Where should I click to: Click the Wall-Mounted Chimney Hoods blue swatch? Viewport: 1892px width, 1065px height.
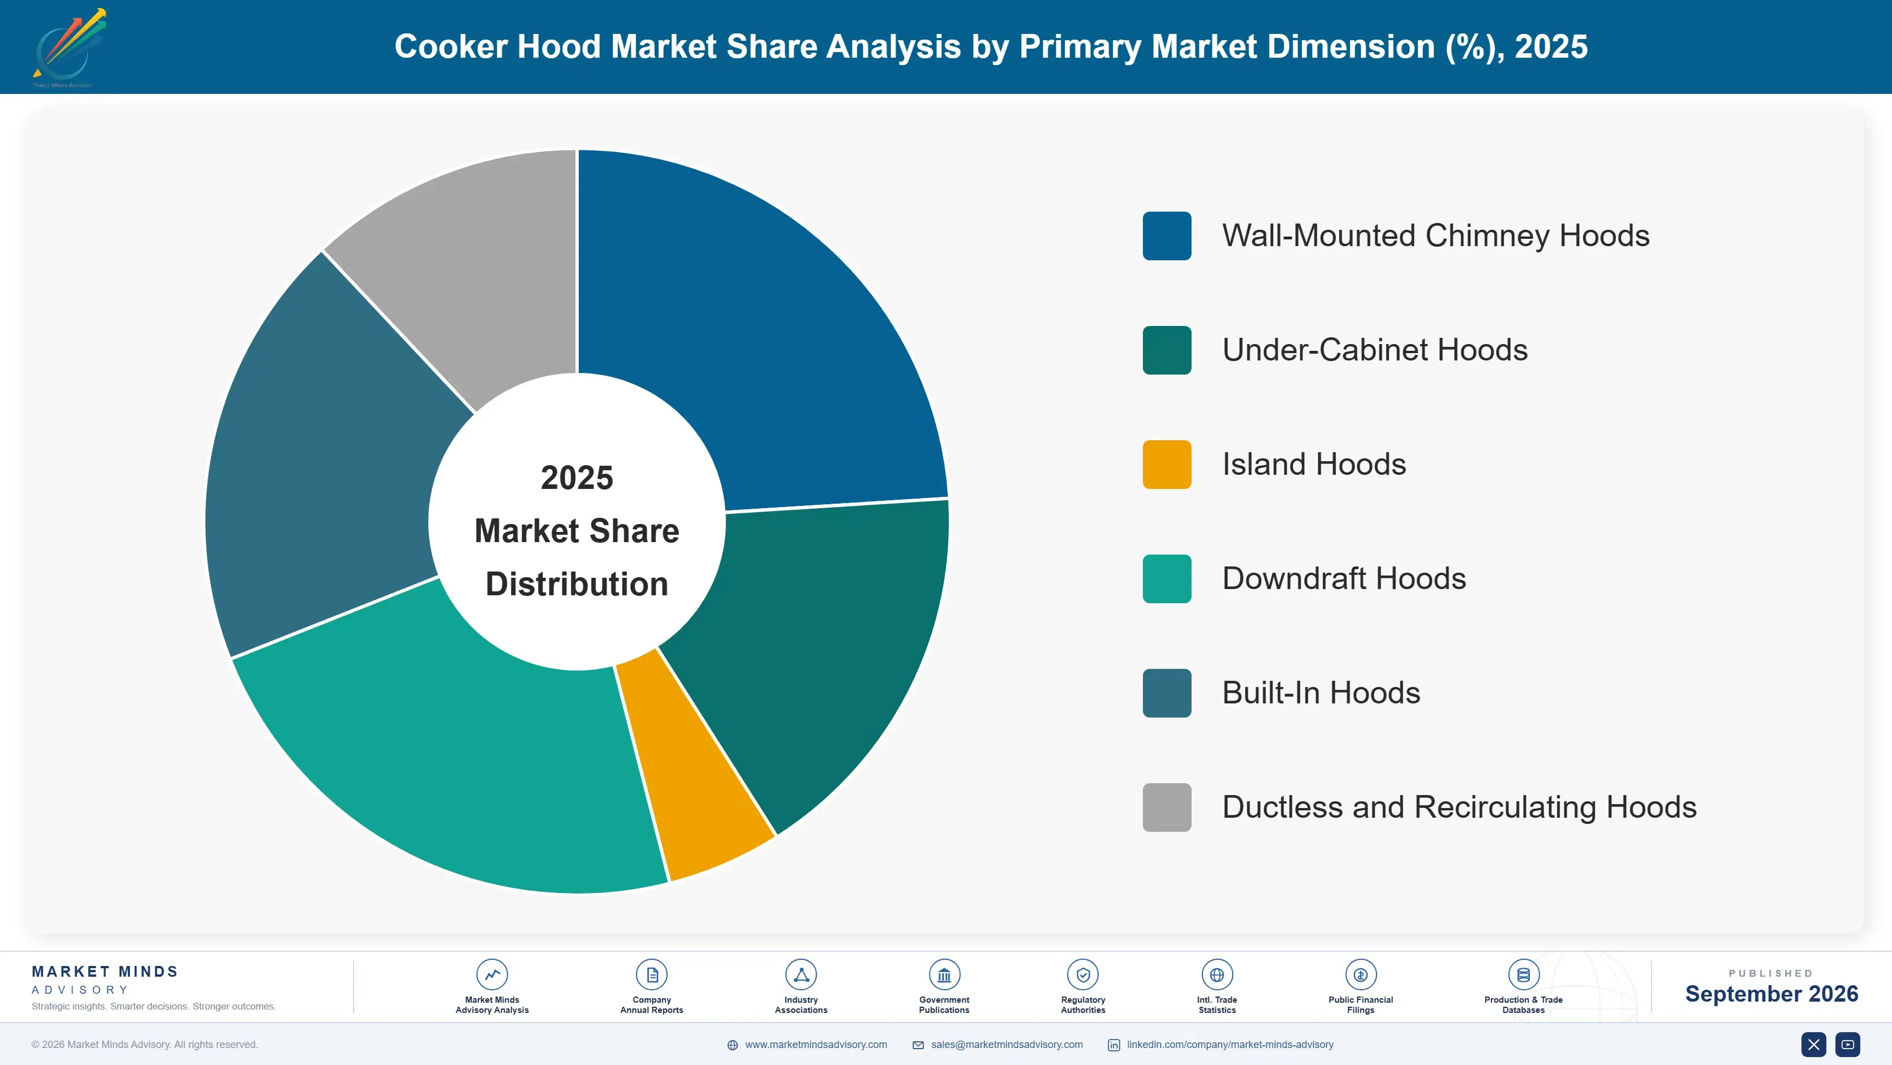pos(1166,236)
